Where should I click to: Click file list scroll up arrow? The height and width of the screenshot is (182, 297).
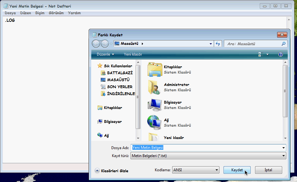(285, 62)
